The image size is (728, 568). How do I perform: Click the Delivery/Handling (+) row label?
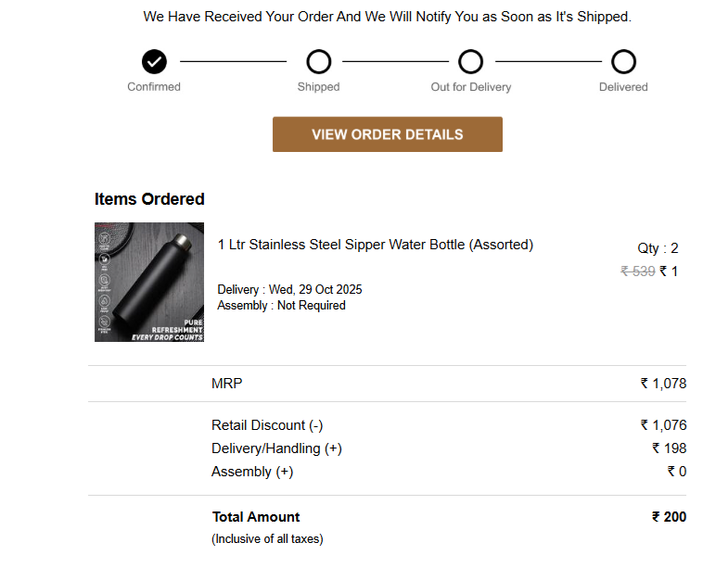276,448
